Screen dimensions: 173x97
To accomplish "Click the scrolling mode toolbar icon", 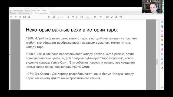I will [x=101, y=17].
